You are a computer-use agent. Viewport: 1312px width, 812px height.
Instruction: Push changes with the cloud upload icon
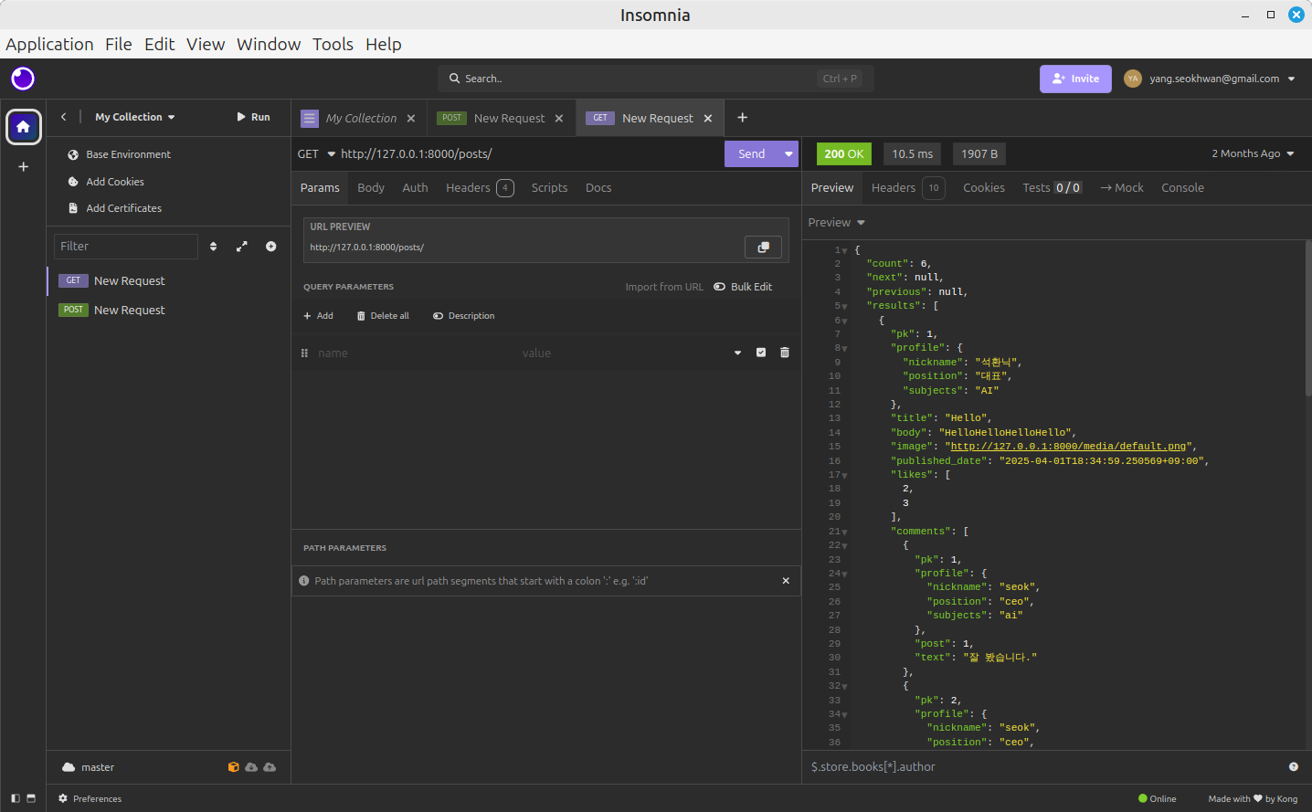[x=270, y=767]
